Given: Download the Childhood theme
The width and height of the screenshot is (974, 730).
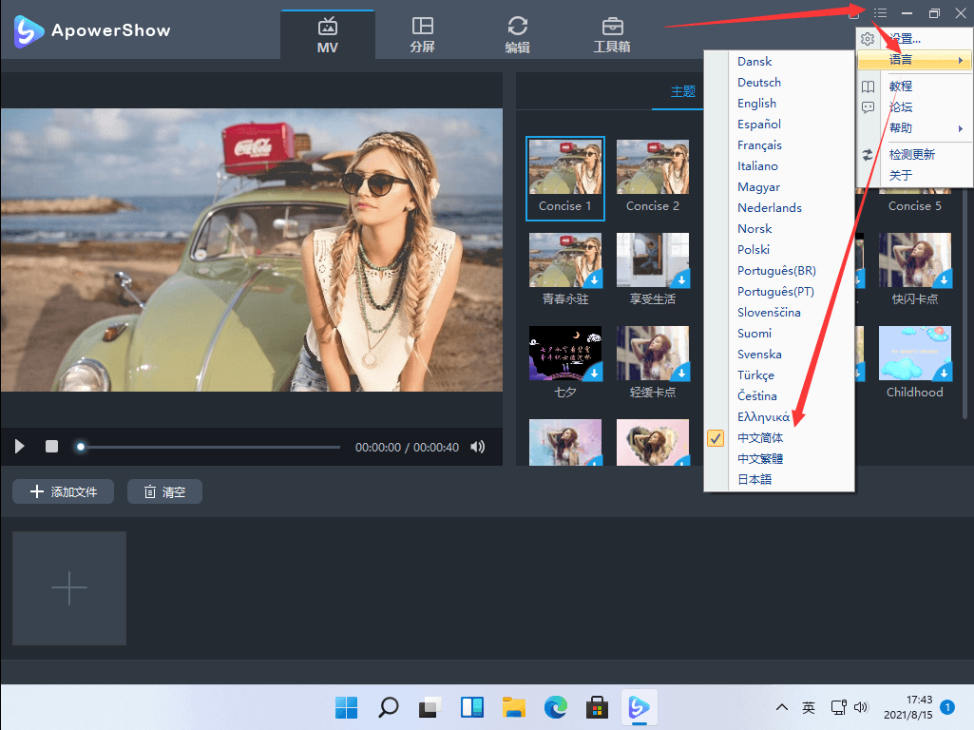Looking at the screenshot, I should click(x=944, y=373).
